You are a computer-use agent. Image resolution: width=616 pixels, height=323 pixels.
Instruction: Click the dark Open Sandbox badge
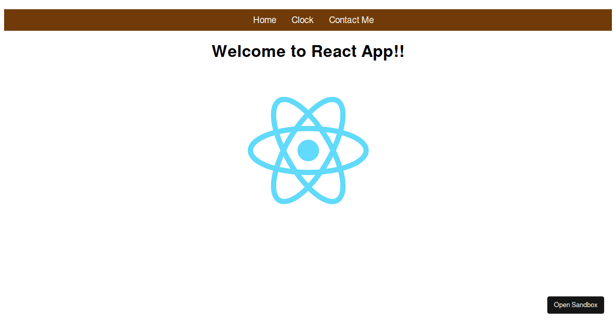[x=575, y=305]
